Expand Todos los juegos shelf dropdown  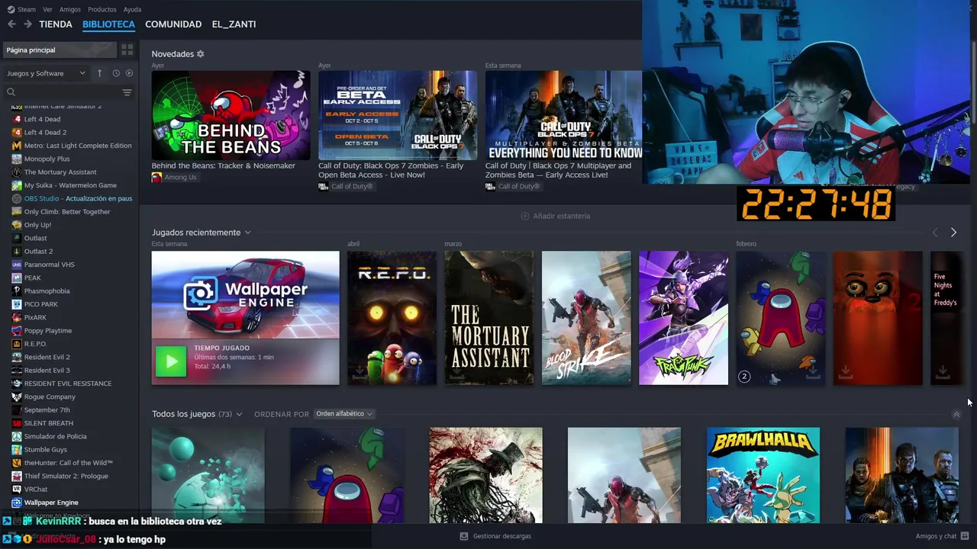pyautogui.click(x=239, y=414)
